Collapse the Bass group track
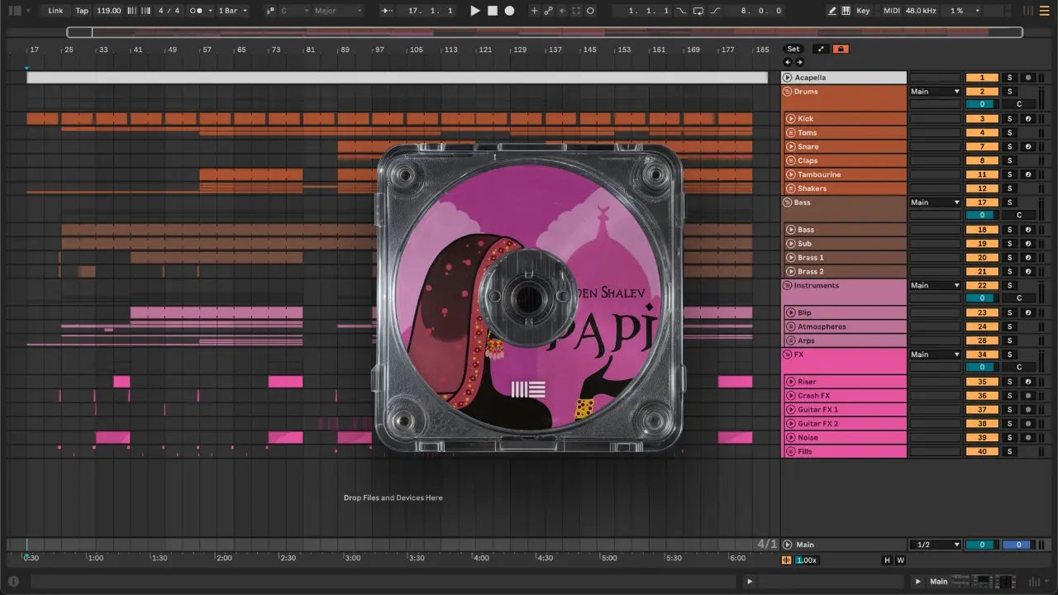Viewport: 1058px width, 595px height. click(787, 202)
